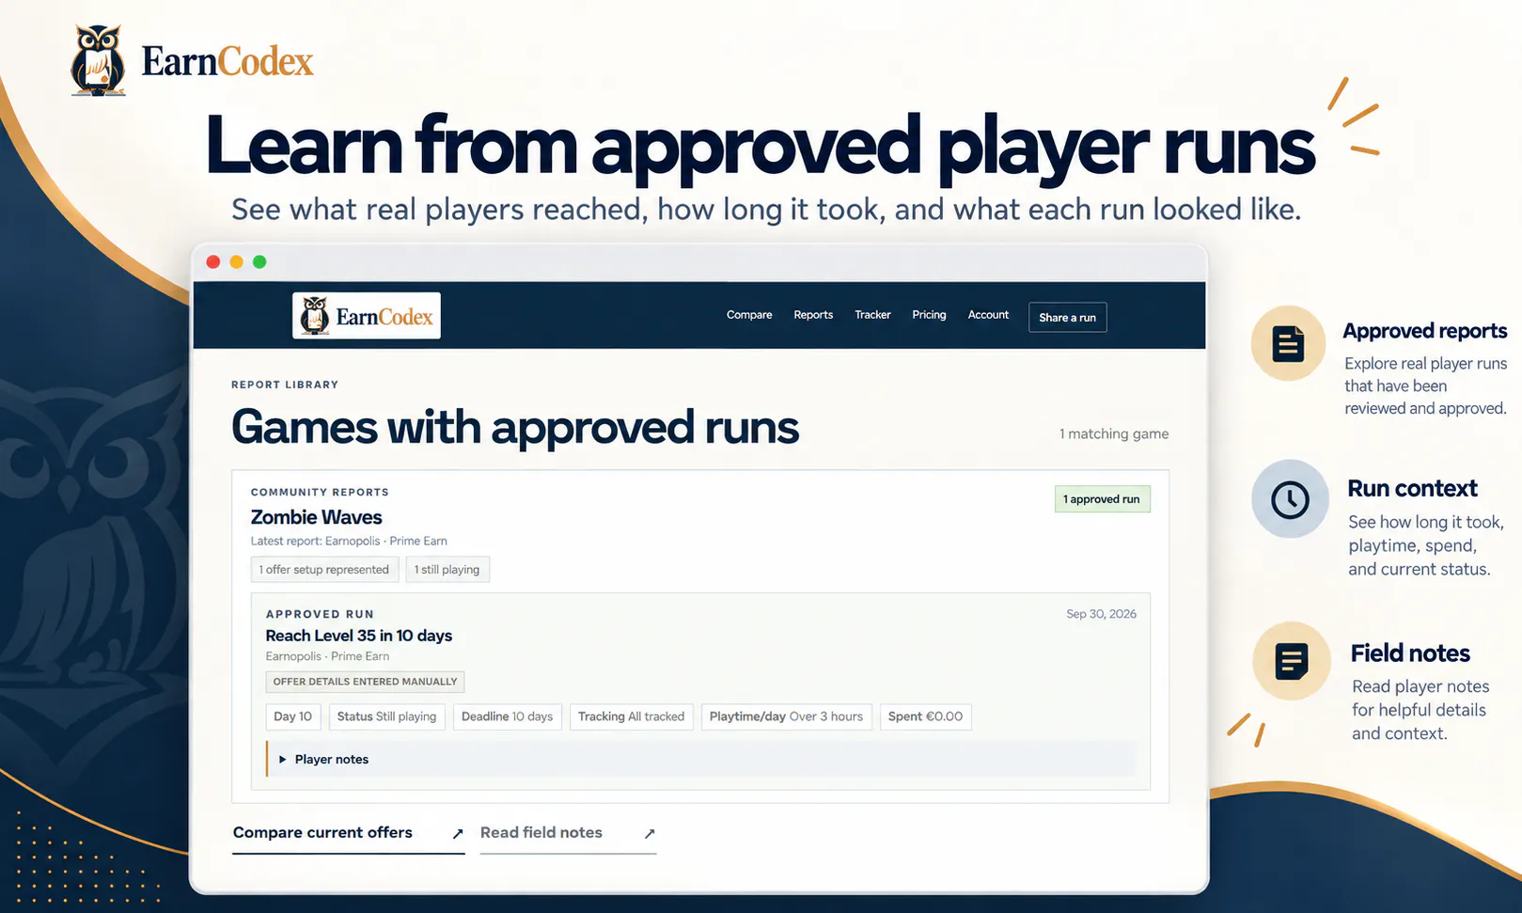1522x913 pixels.
Task: Select the 1 still playing tag
Action: click(x=447, y=570)
